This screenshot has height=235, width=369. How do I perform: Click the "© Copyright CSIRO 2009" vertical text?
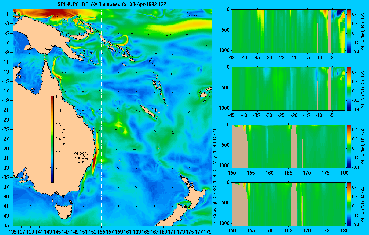(x=214, y=199)
